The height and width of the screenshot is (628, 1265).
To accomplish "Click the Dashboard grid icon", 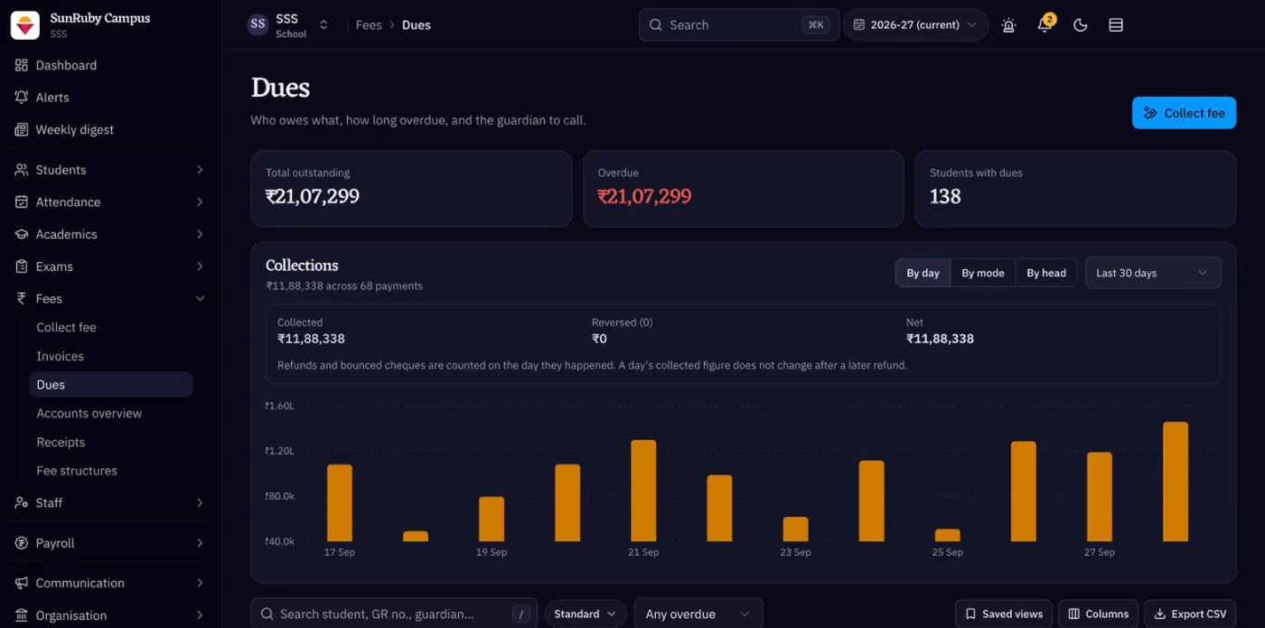I will 22,65.
